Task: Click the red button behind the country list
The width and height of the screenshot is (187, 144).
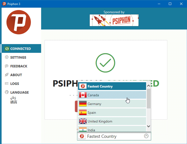Action: point(76,106)
